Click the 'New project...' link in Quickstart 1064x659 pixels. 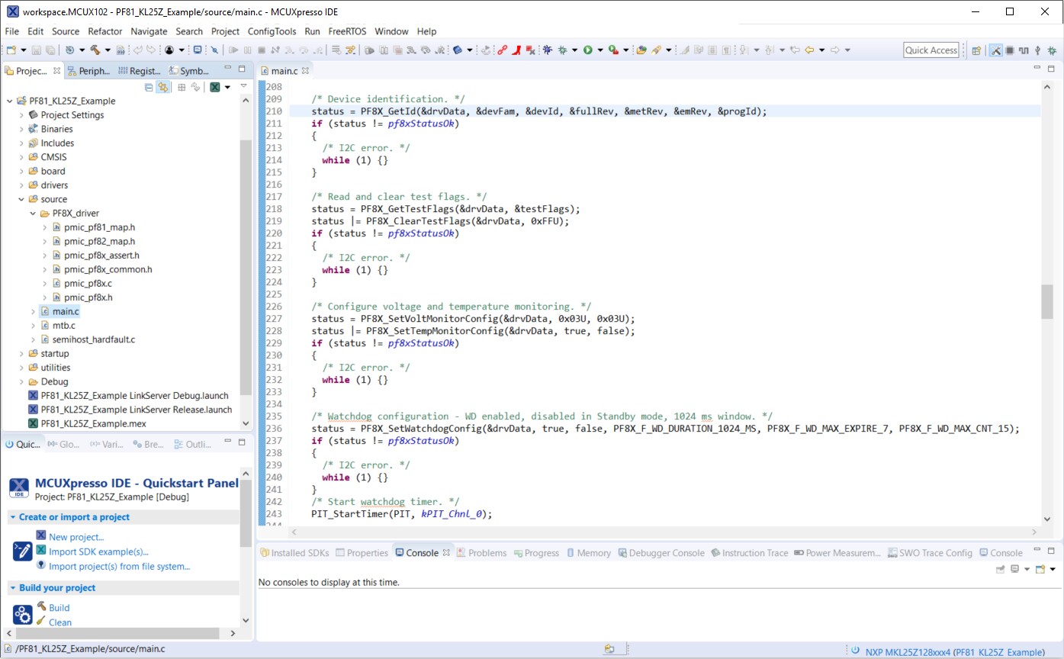76,537
